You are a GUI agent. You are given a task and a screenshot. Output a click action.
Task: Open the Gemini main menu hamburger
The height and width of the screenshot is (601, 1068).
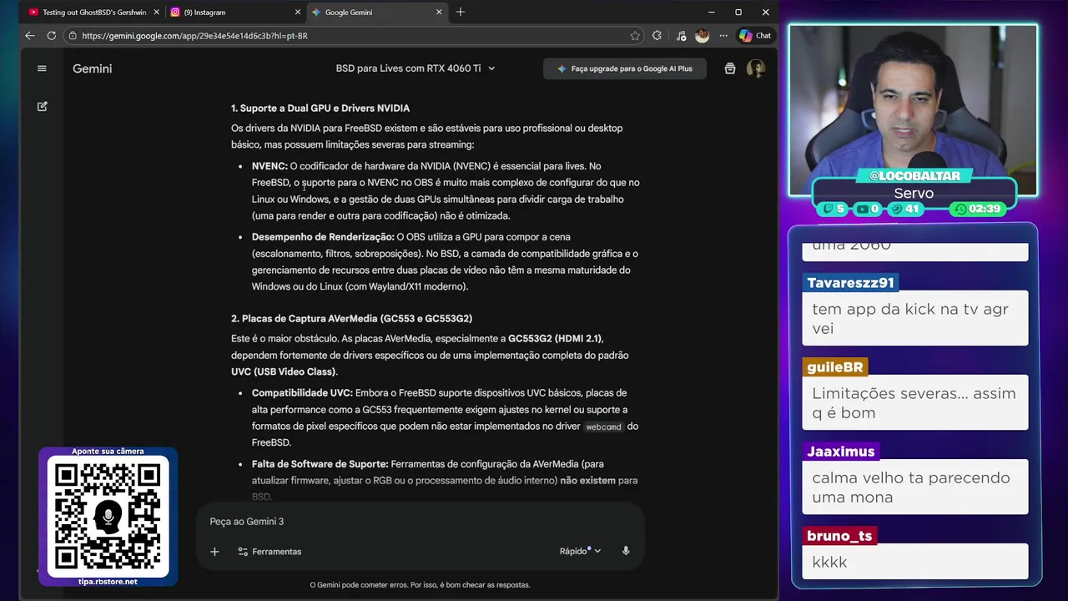click(x=42, y=68)
